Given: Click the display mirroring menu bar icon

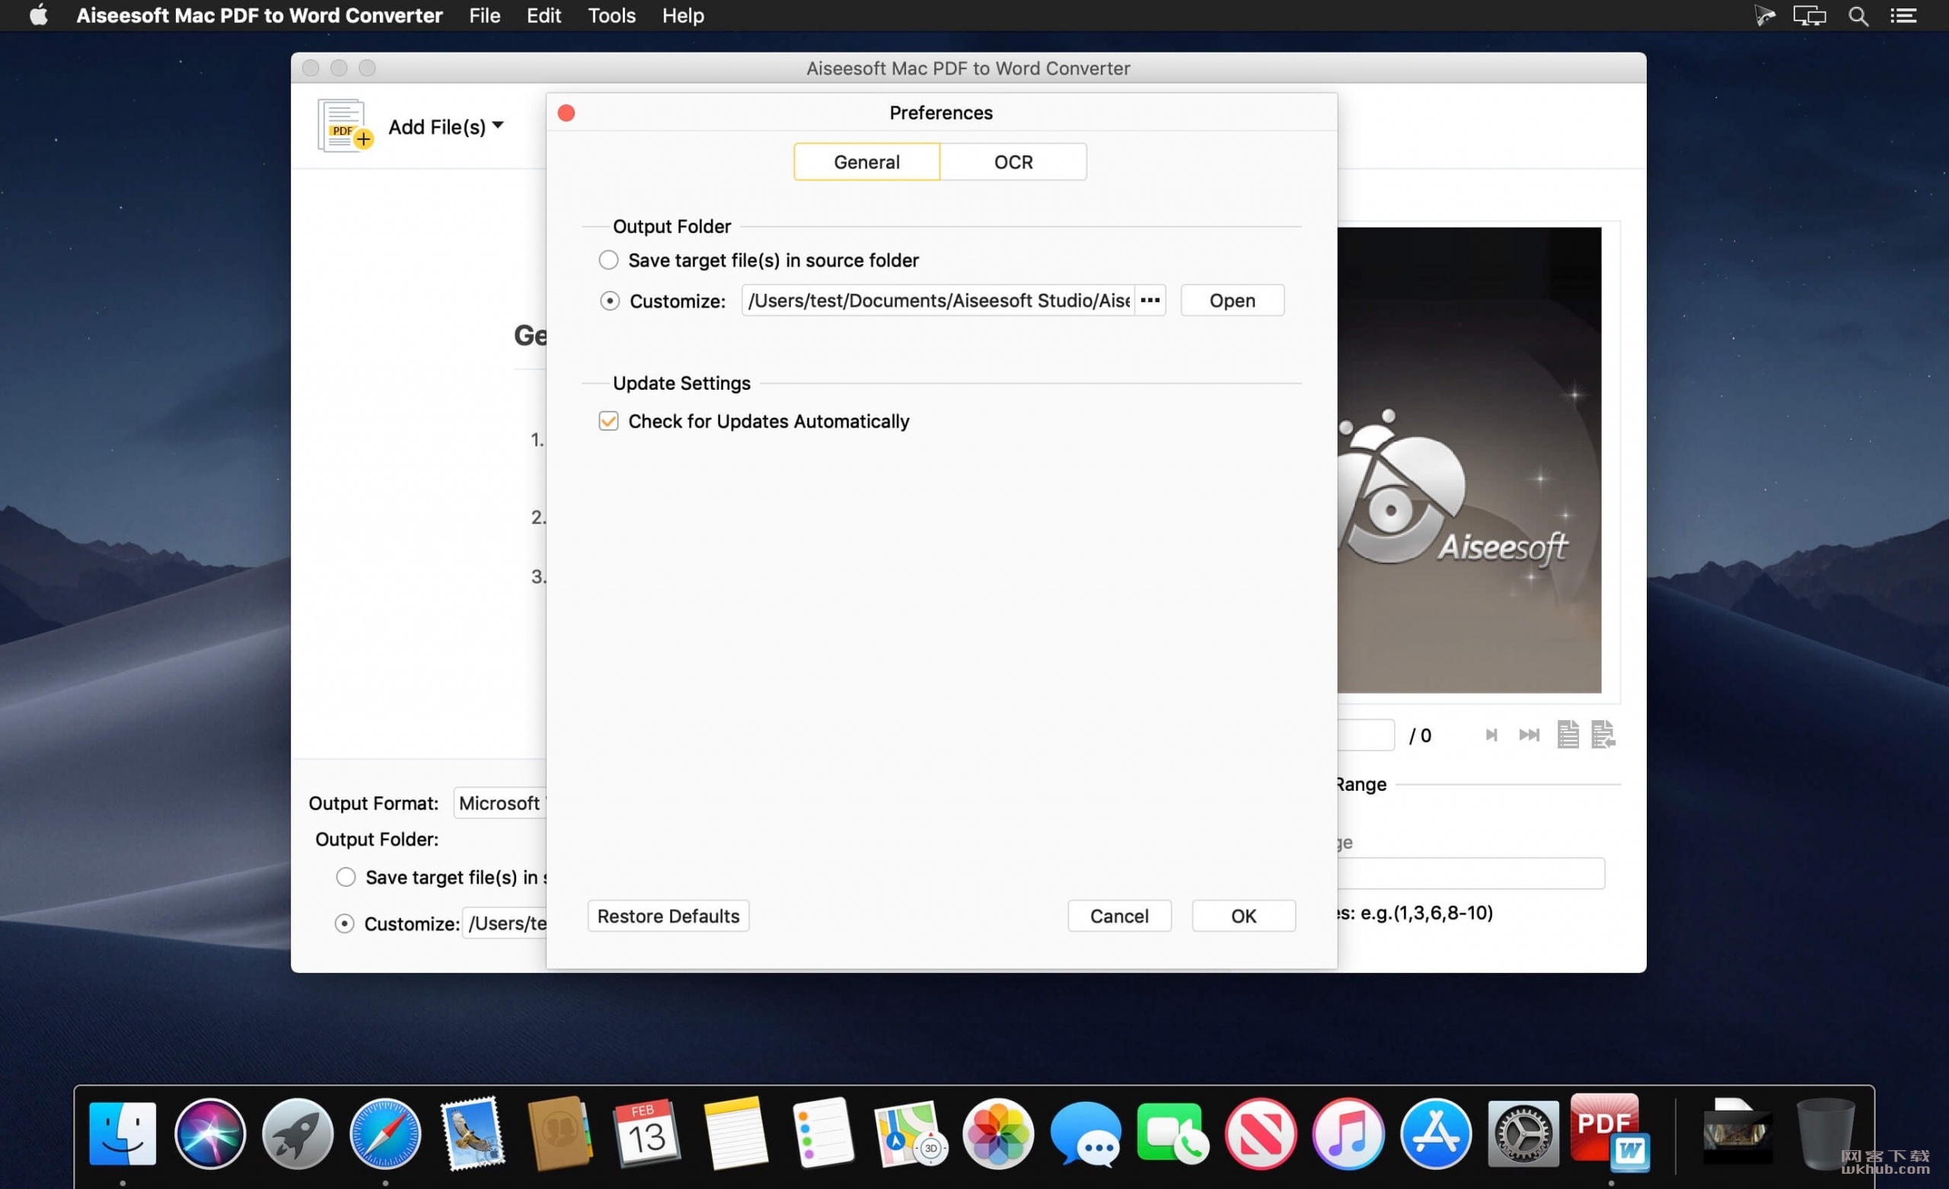Looking at the screenshot, I should 1809,16.
